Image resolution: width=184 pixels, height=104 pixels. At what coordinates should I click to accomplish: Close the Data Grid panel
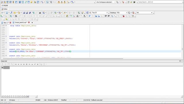click(x=182, y=61)
